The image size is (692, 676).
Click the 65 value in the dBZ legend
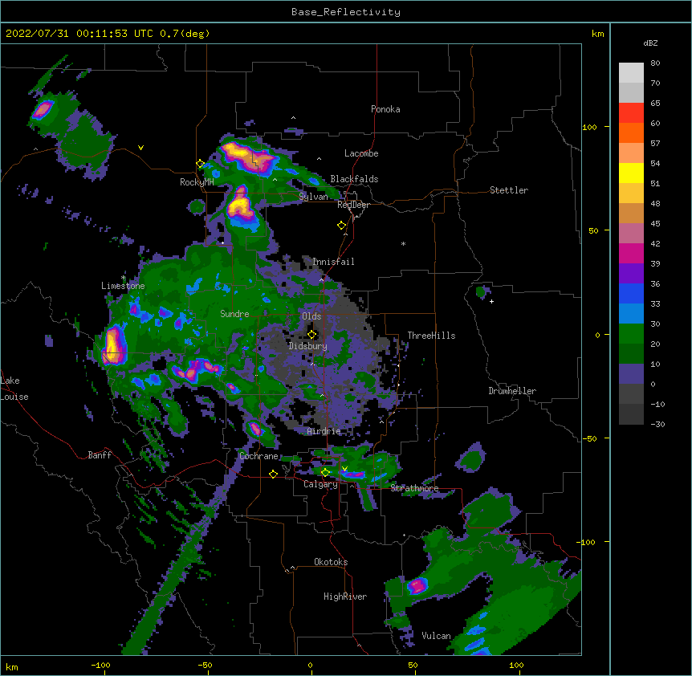pyautogui.click(x=655, y=103)
